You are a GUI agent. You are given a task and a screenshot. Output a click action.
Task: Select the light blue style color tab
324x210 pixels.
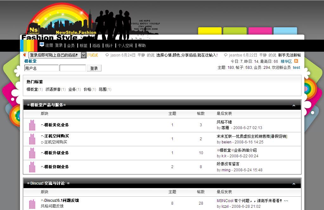[285, 31]
